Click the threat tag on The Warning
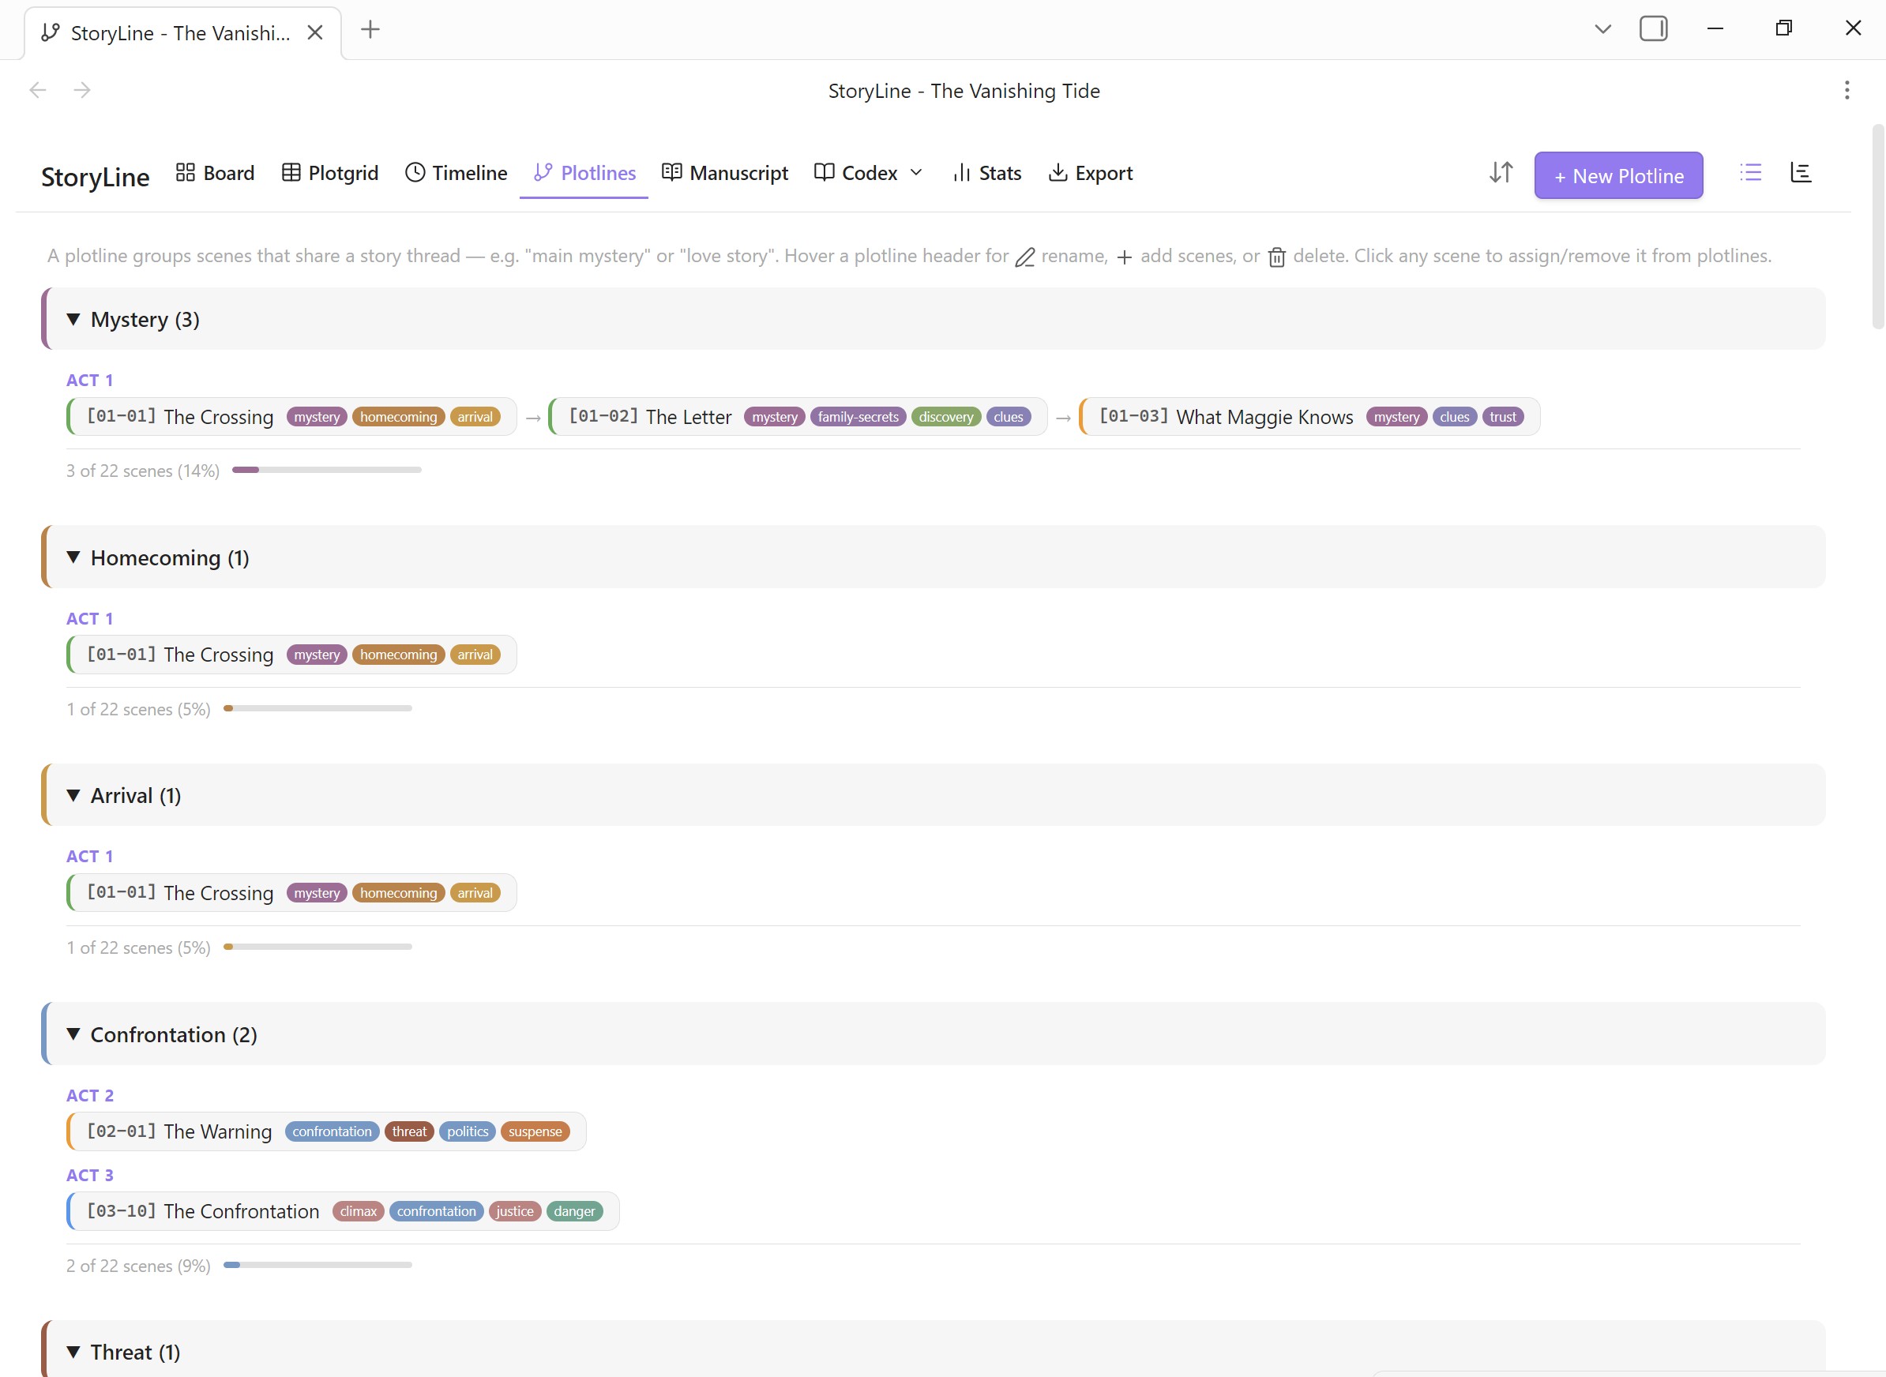Viewport: 1886px width, 1377px height. [408, 1131]
